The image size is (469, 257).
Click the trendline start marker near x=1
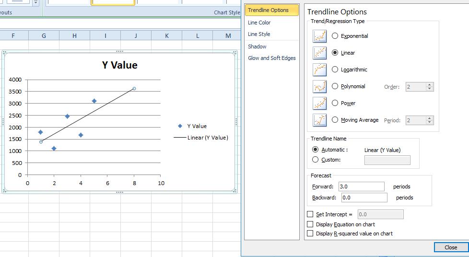pos(41,142)
